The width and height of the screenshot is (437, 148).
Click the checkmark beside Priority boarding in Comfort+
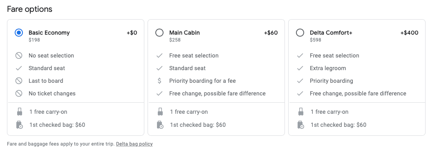(x=300, y=81)
